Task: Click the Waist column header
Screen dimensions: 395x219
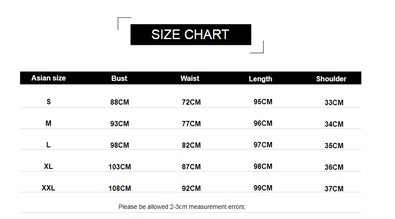Action: (190, 78)
